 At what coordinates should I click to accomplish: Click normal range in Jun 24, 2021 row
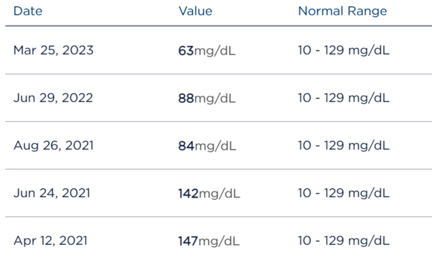click(344, 194)
